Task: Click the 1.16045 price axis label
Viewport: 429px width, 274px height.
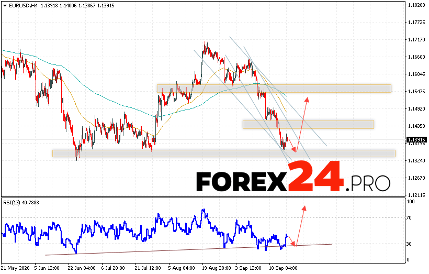Action: (x=416, y=74)
